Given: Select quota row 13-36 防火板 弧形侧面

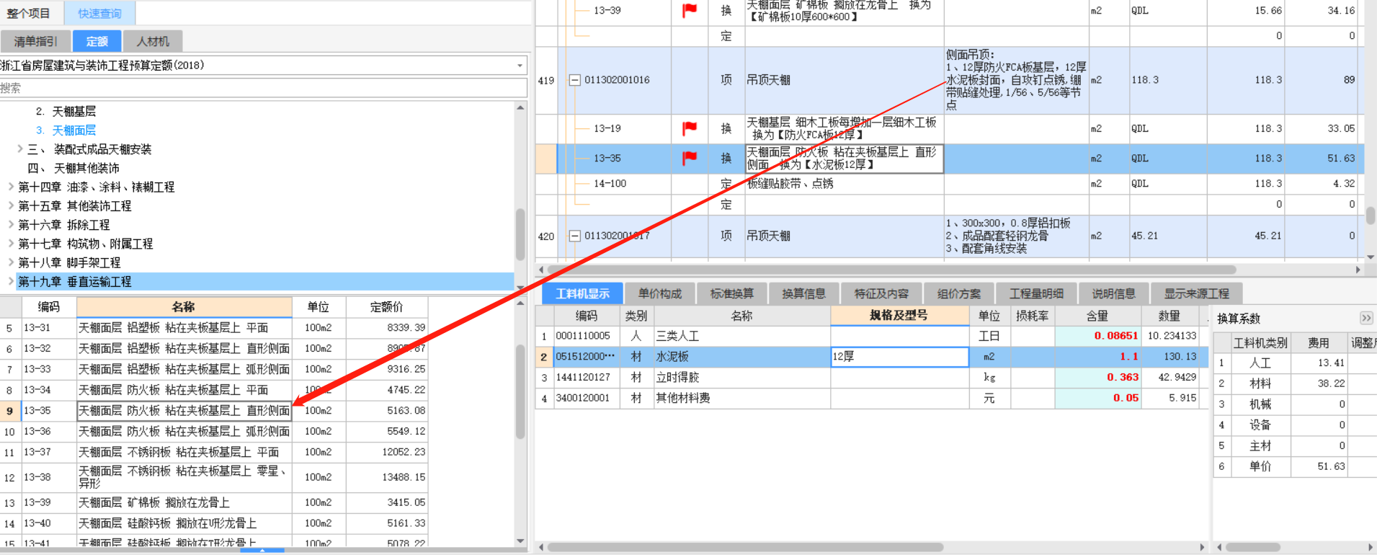Looking at the screenshot, I should point(214,431).
